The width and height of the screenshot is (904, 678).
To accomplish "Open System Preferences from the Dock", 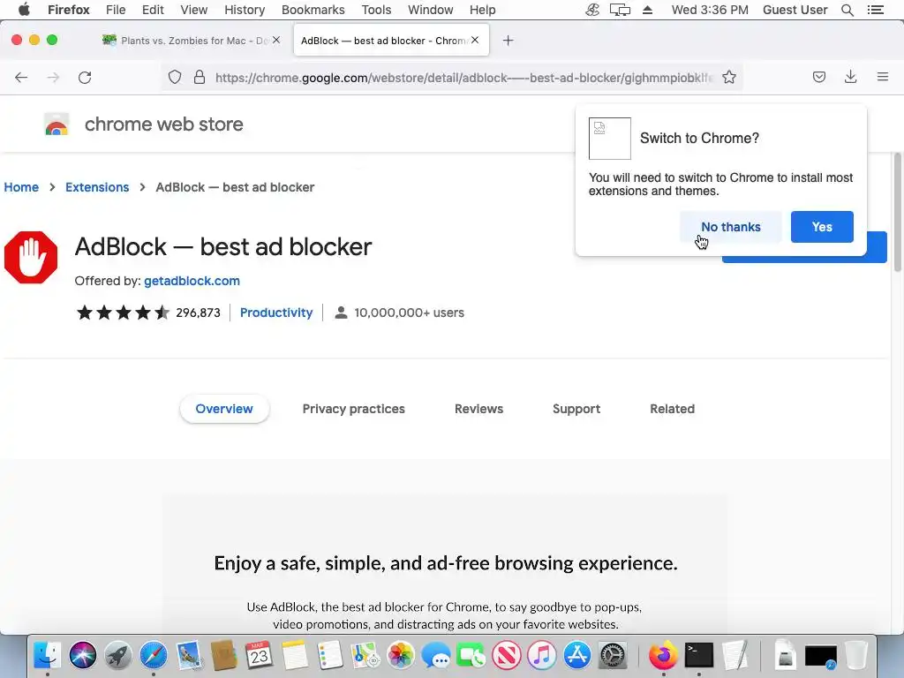I will coord(613,656).
